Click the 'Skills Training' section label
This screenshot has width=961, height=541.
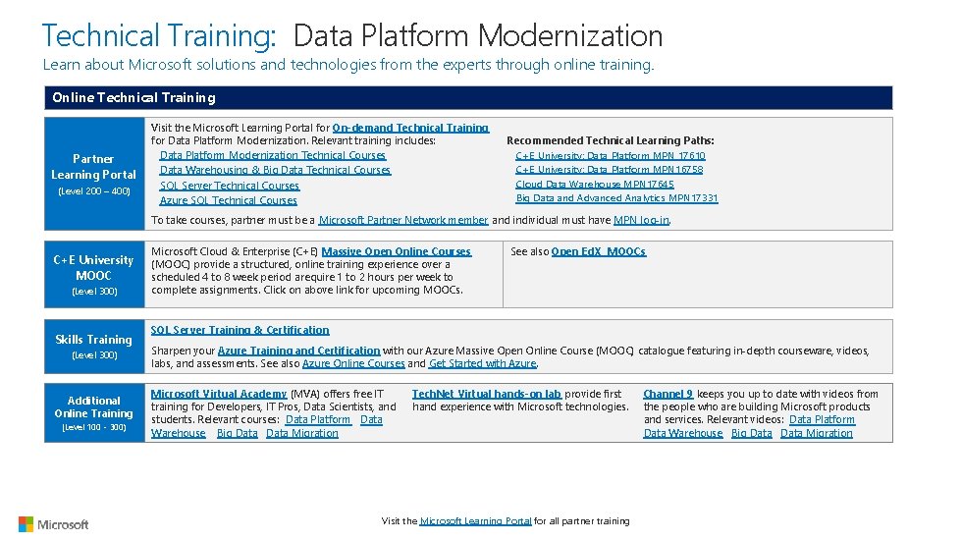point(94,347)
